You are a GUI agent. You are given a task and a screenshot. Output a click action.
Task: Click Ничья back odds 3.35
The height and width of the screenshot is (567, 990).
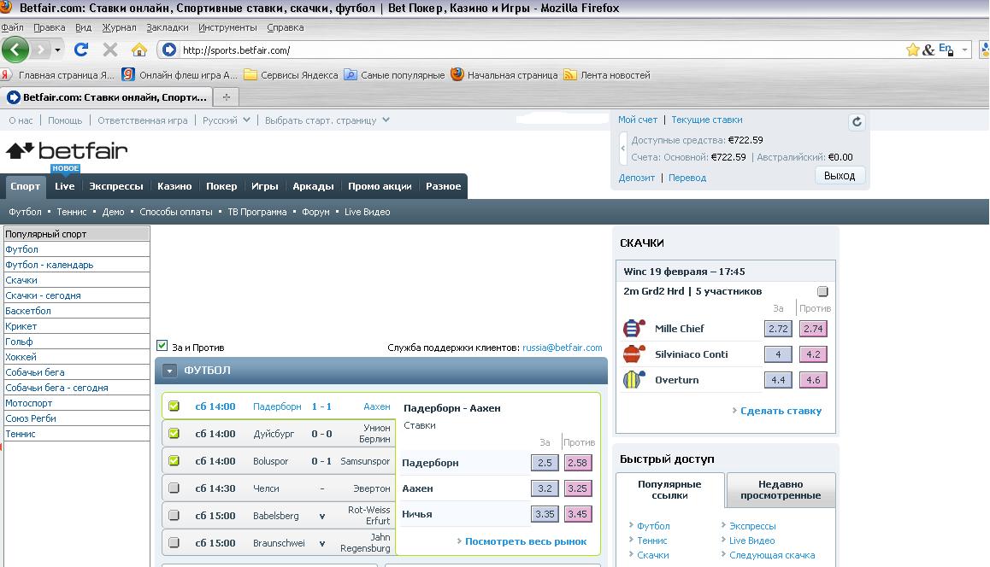545,514
